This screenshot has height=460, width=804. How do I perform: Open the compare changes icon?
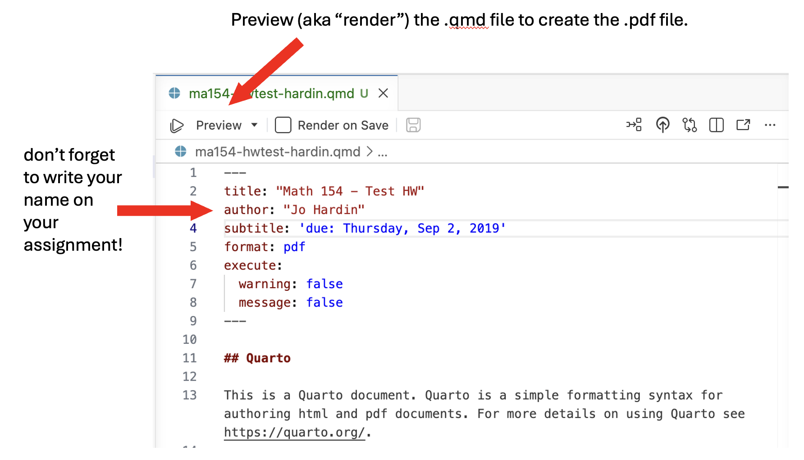pos(690,125)
